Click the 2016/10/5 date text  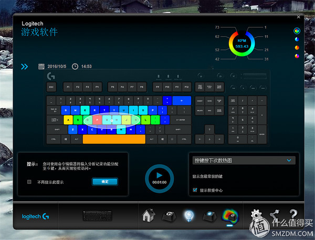coord(57,67)
